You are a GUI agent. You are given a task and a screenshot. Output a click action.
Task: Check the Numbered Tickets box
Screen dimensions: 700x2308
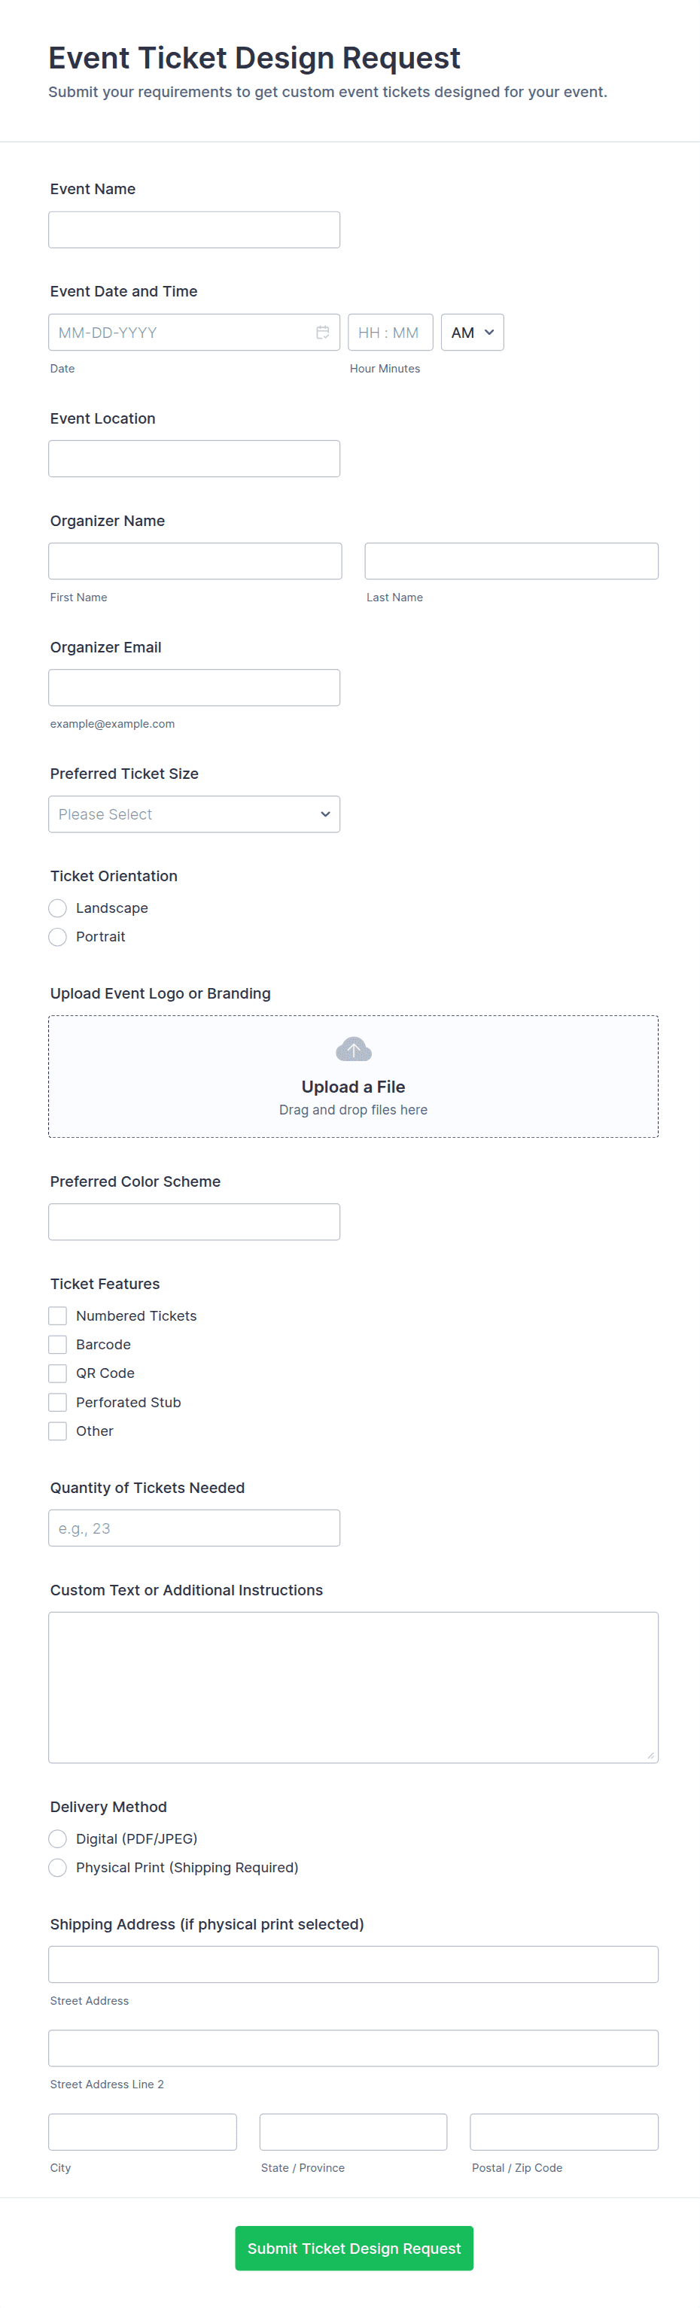click(x=58, y=1315)
